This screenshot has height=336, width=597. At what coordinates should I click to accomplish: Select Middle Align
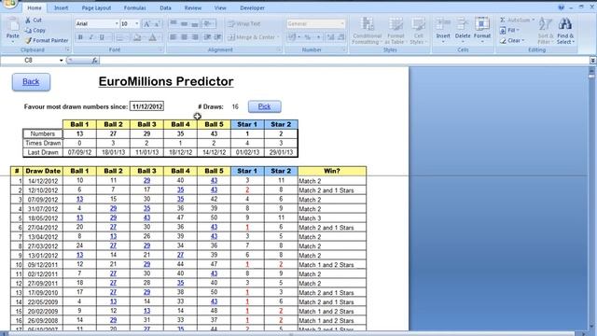[184, 23]
